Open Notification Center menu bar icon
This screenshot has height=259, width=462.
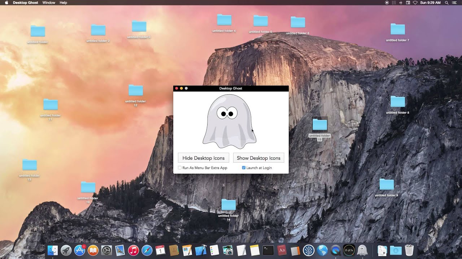[x=454, y=3]
